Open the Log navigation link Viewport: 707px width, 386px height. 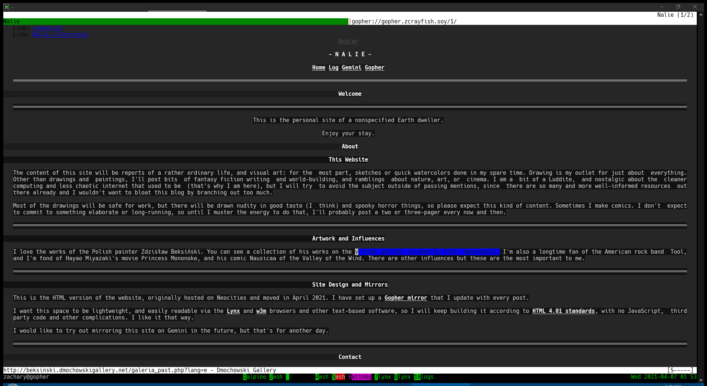333,68
